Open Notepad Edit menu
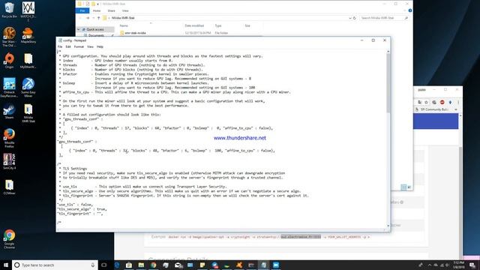Viewport: 480px width, 270px height. (x=68, y=46)
